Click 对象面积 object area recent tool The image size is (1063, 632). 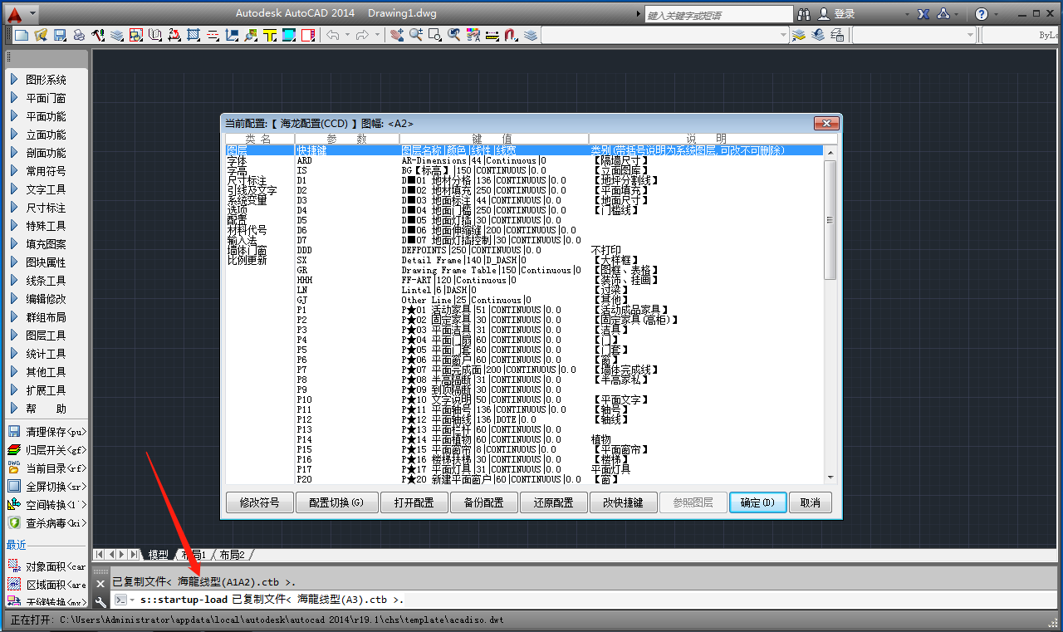click(x=47, y=566)
